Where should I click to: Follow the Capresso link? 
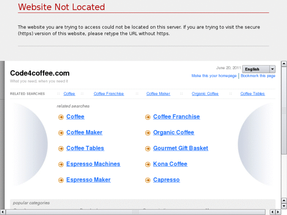(x=166, y=179)
